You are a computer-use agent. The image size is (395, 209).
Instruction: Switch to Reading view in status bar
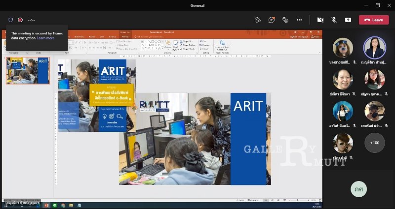coord(278,200)
